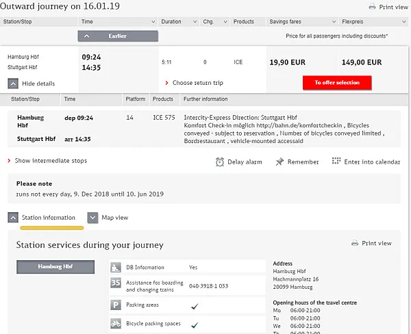The width and height of the screenshot is (411, 334).
Task: Open the Chg. column sort dropdown
Action: [225, 22]
